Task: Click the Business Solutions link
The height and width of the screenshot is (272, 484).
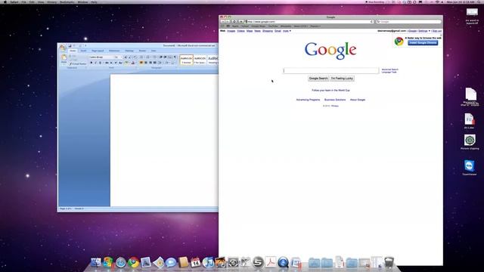Action: (335, 100)
